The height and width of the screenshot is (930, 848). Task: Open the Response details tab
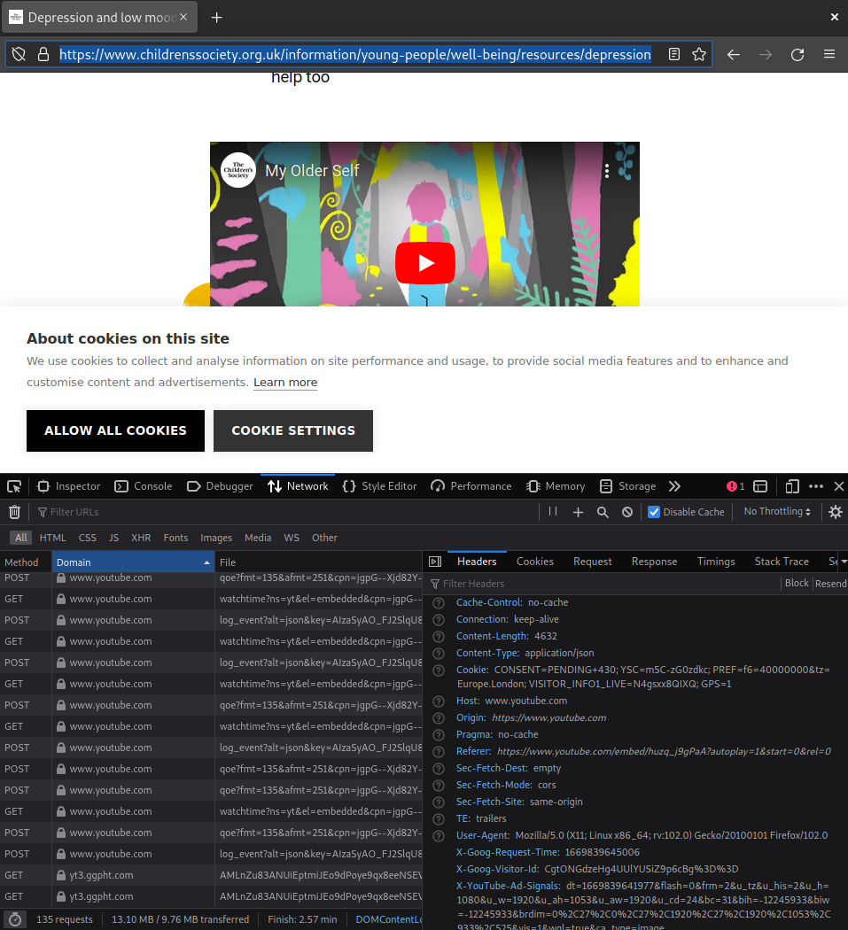(654, 561)
